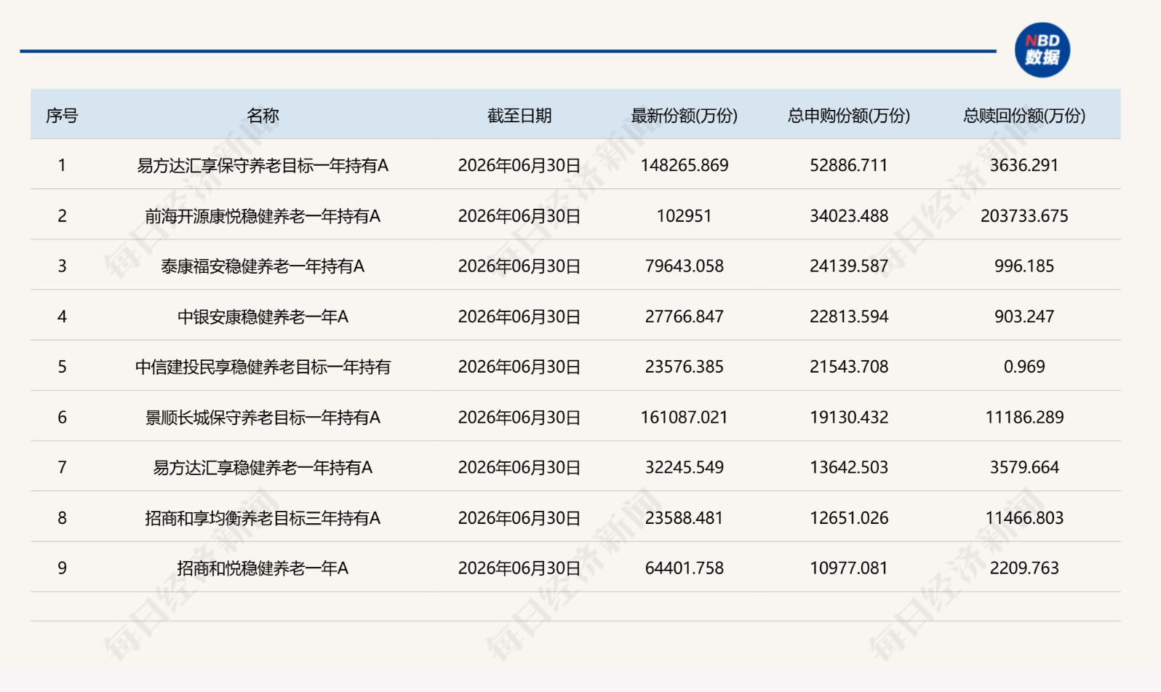Click sequence number 1 in 易方达汇享保守 row
1161x692 pixels.
click(x=62, y=165)
